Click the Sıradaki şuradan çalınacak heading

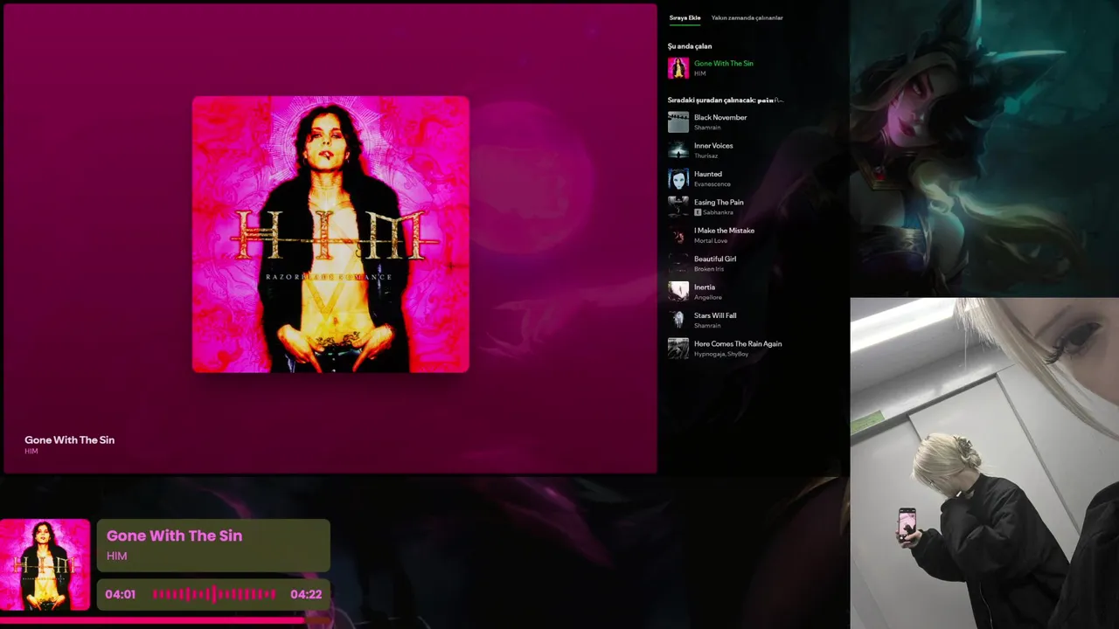(726, 100)
